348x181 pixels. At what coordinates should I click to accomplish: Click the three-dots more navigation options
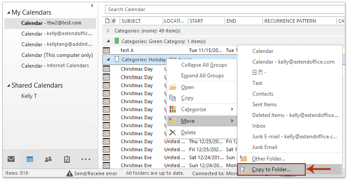coord(85,159)
